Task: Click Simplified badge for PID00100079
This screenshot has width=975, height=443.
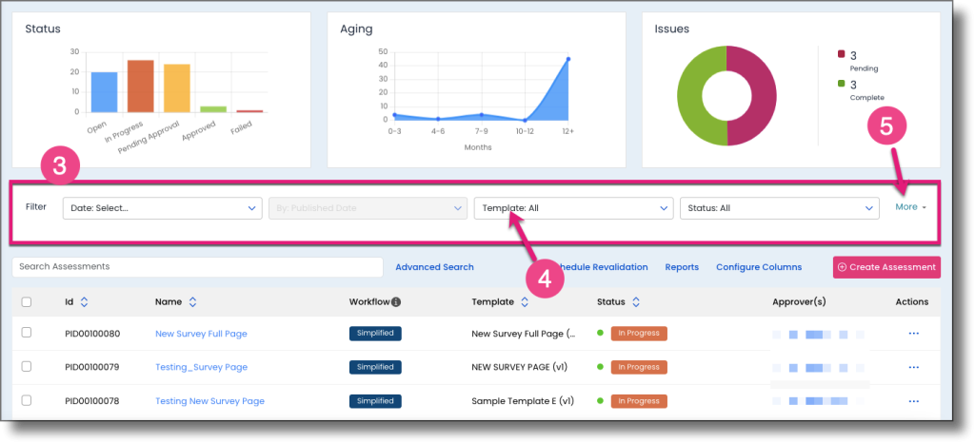Action: [375, 367]
